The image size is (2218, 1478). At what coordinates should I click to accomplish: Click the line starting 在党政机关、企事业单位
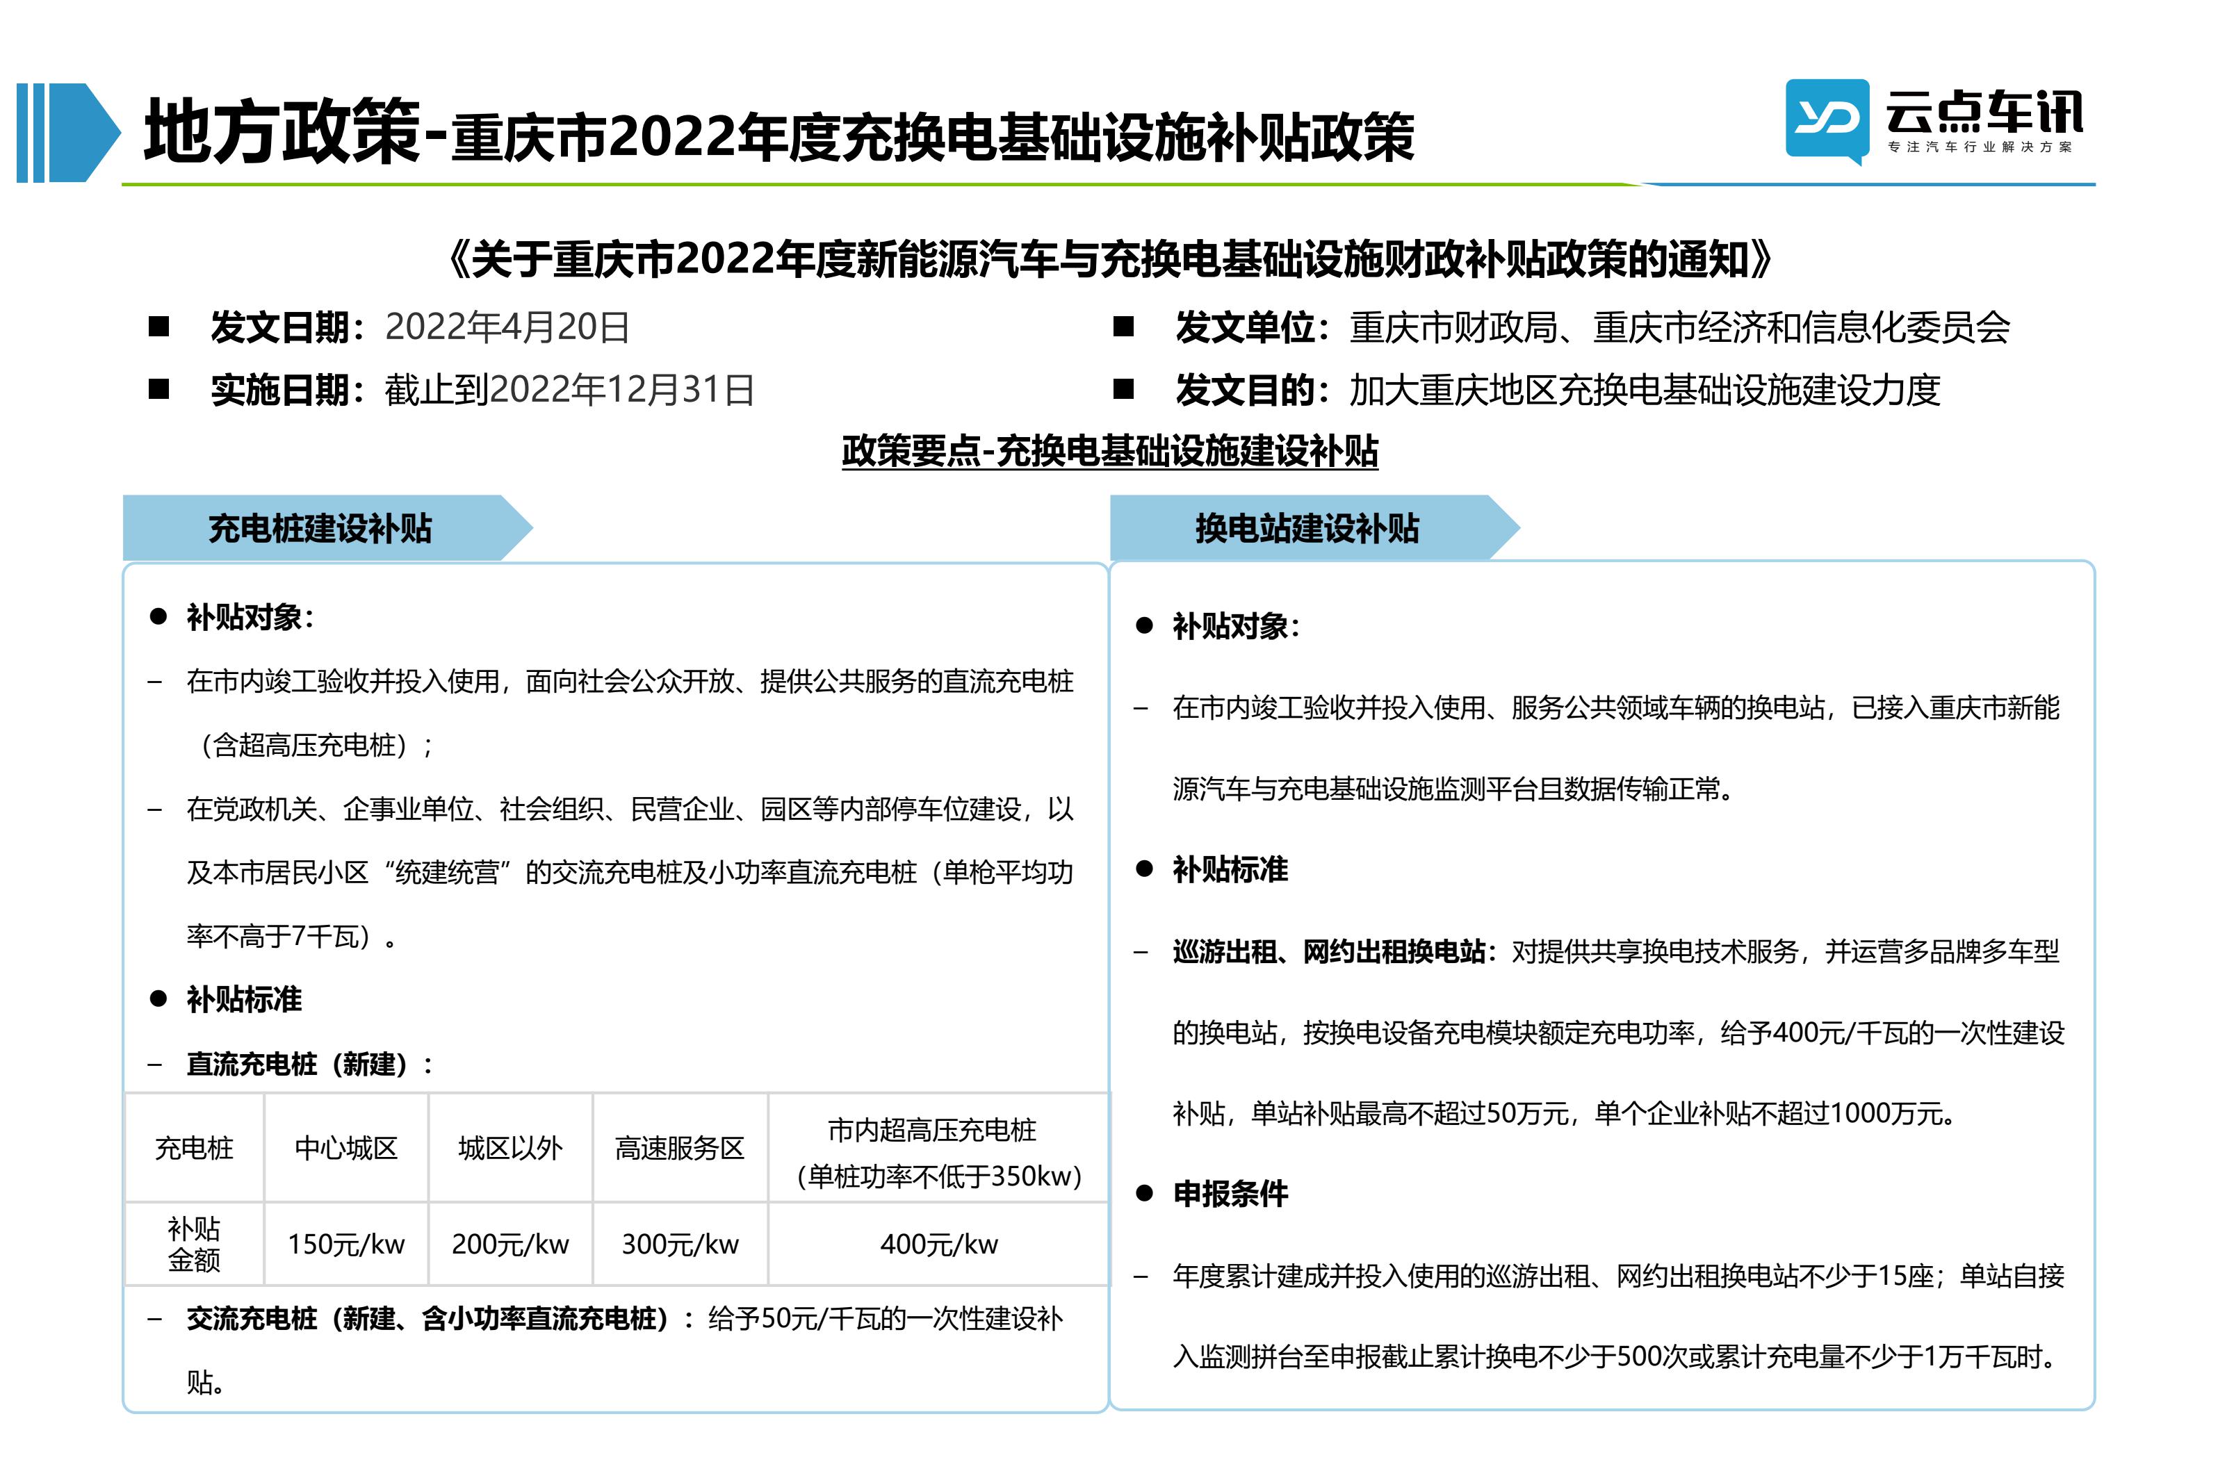[630, 809]
